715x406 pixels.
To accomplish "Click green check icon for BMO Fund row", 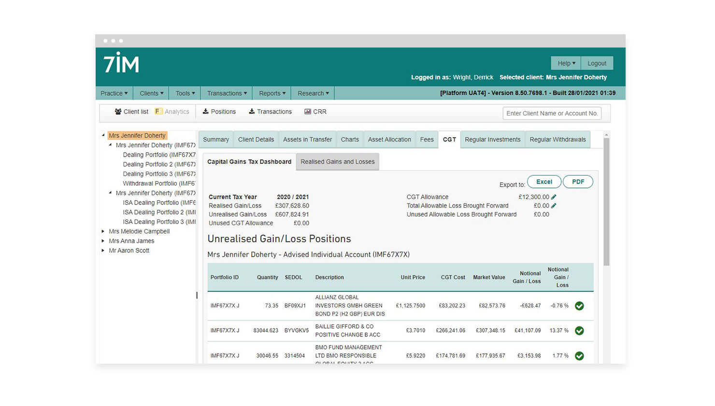I will [579, 356].
